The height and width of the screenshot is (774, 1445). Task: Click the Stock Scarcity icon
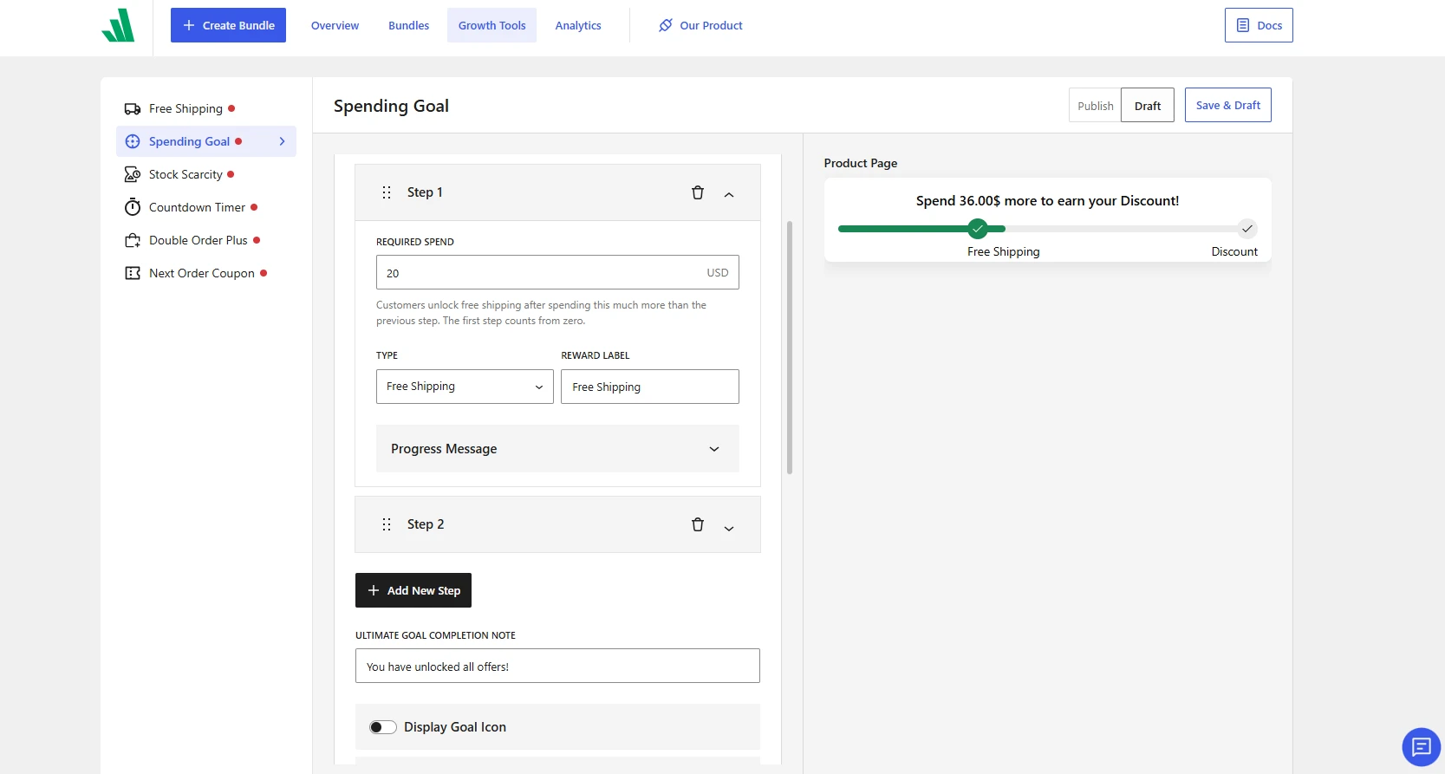[133, 174]
